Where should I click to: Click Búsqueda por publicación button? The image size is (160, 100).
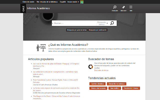point(97,30)
